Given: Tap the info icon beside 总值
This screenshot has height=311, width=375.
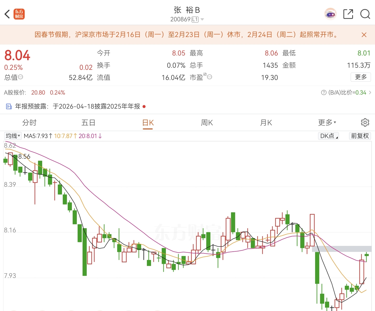Looking at the screenshot, I should click(21, 77).
